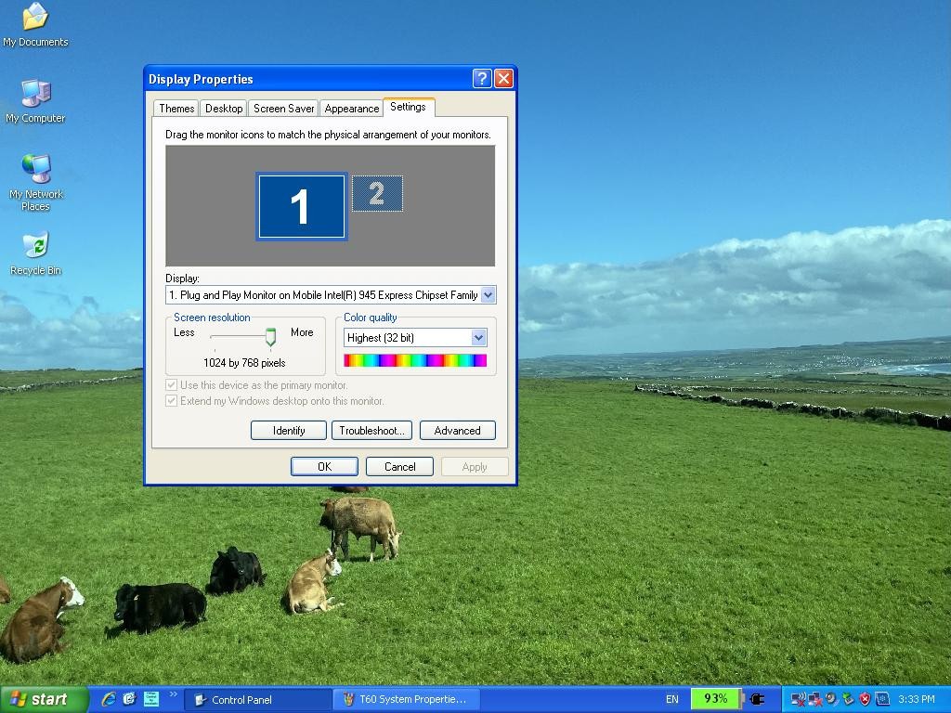Select the My Computer desktop icon
The image size is (951, 713).
(x=35, y=100)
